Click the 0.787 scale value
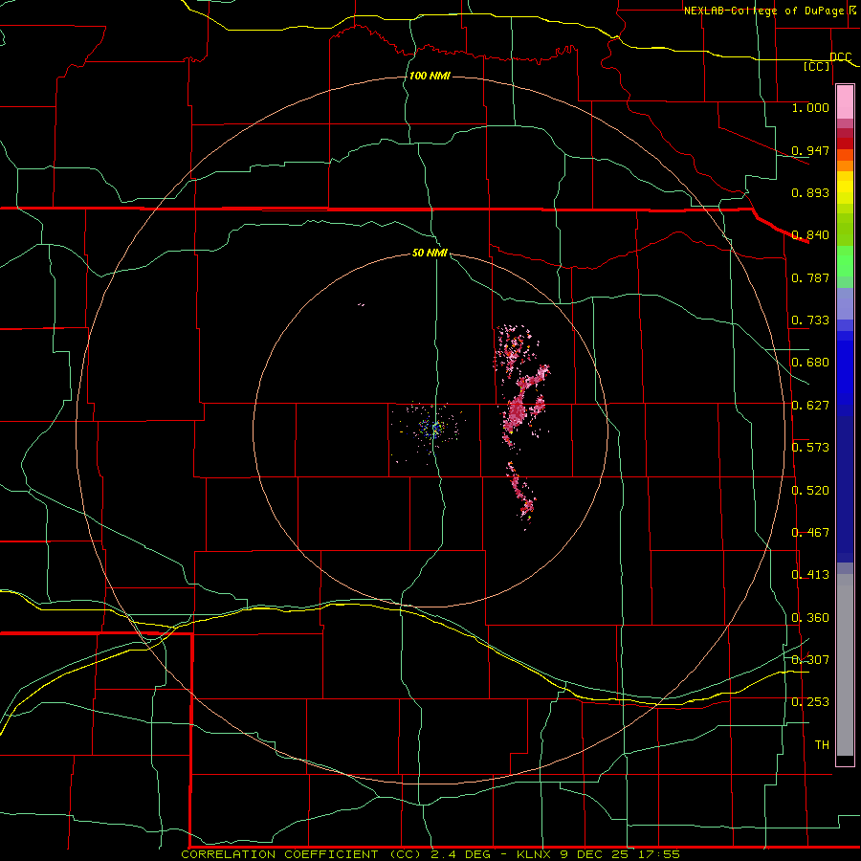This screenshot has width=861, height=861. [x=810, y=277]
